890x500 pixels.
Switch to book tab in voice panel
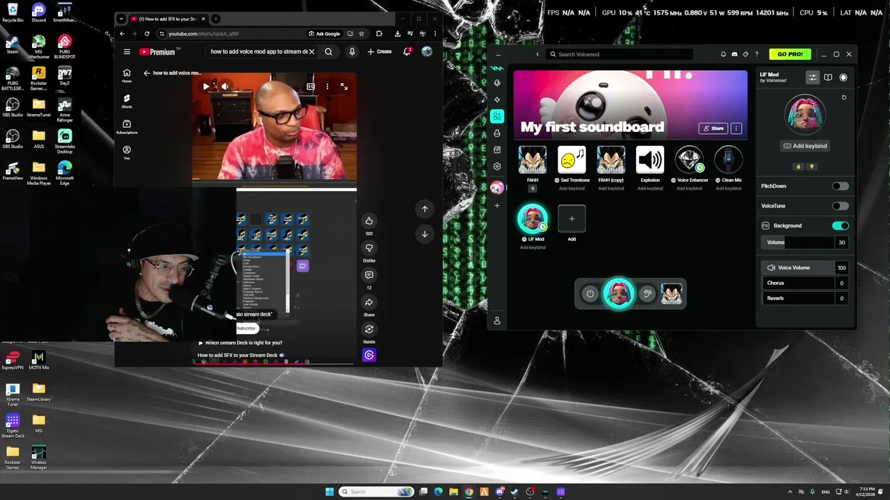click(x=828, y=77)
